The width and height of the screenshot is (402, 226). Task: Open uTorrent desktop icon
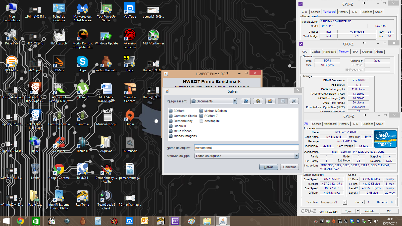click(x=83, y=91)
